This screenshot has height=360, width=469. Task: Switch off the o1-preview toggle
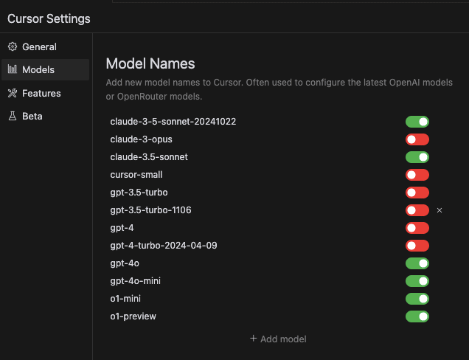(x=417, y=316)
